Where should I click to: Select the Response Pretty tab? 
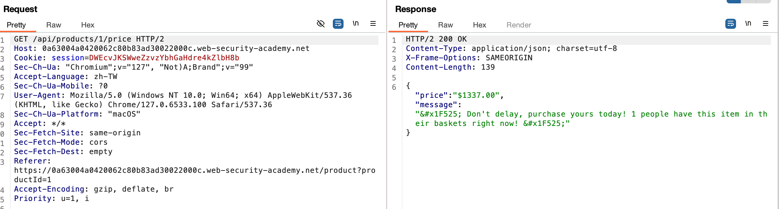[x=408, y=25]
